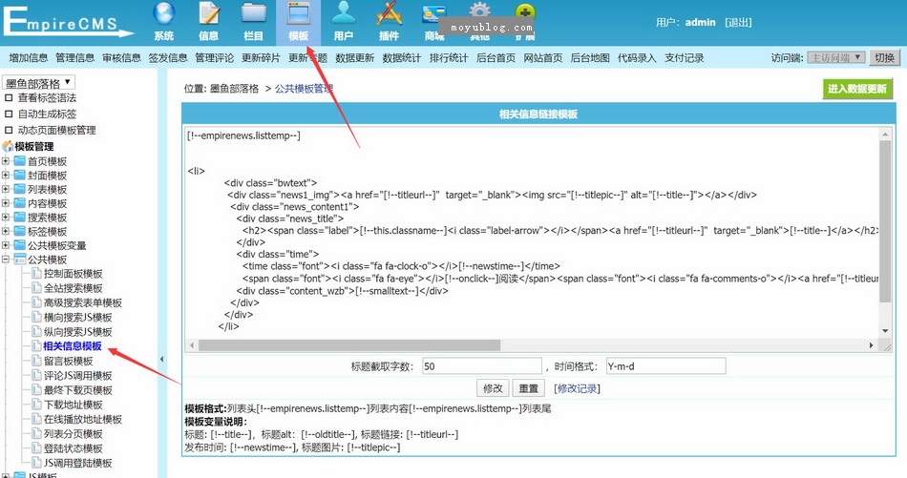Open the 栏目 folder icon

(x=253, y=14)
